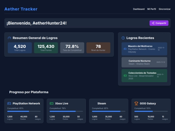175x131 pixels.
Task: Open the Coleccionista de Tostadas achievement
Action: point(144,75)
